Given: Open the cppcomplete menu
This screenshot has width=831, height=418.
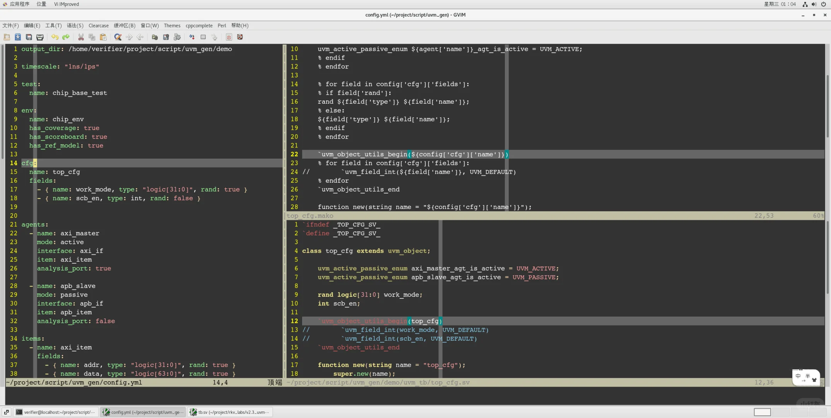Looking at the screenshot, I should 199,26.
